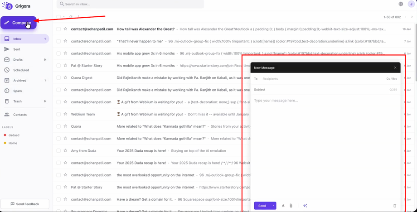This screenshot has height=212, width=417.
Task: Click the Inbox tray icon
Action: [7, 39]
